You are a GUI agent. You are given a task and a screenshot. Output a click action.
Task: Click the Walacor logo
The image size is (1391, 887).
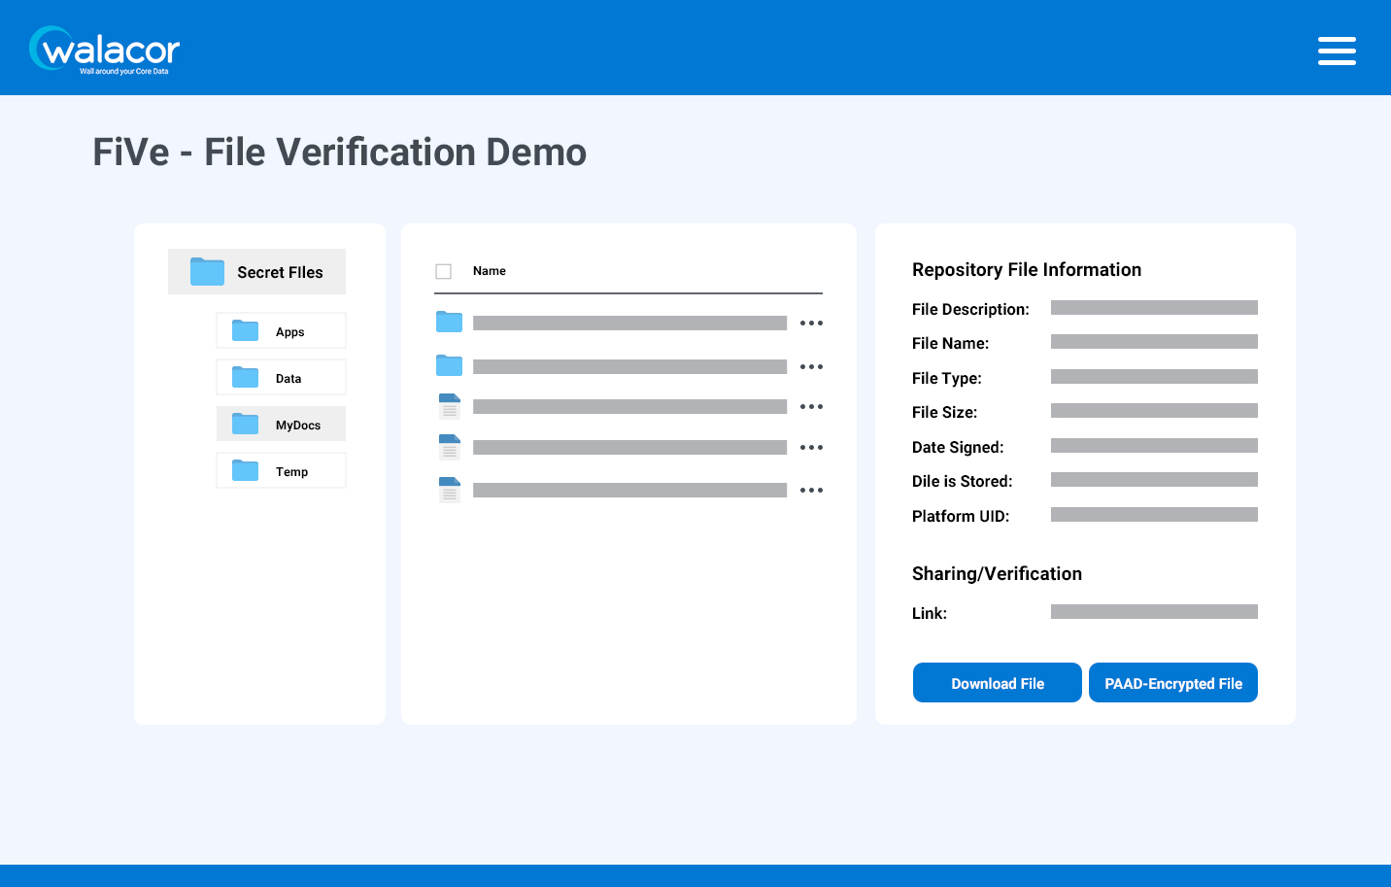coord(104,50)
